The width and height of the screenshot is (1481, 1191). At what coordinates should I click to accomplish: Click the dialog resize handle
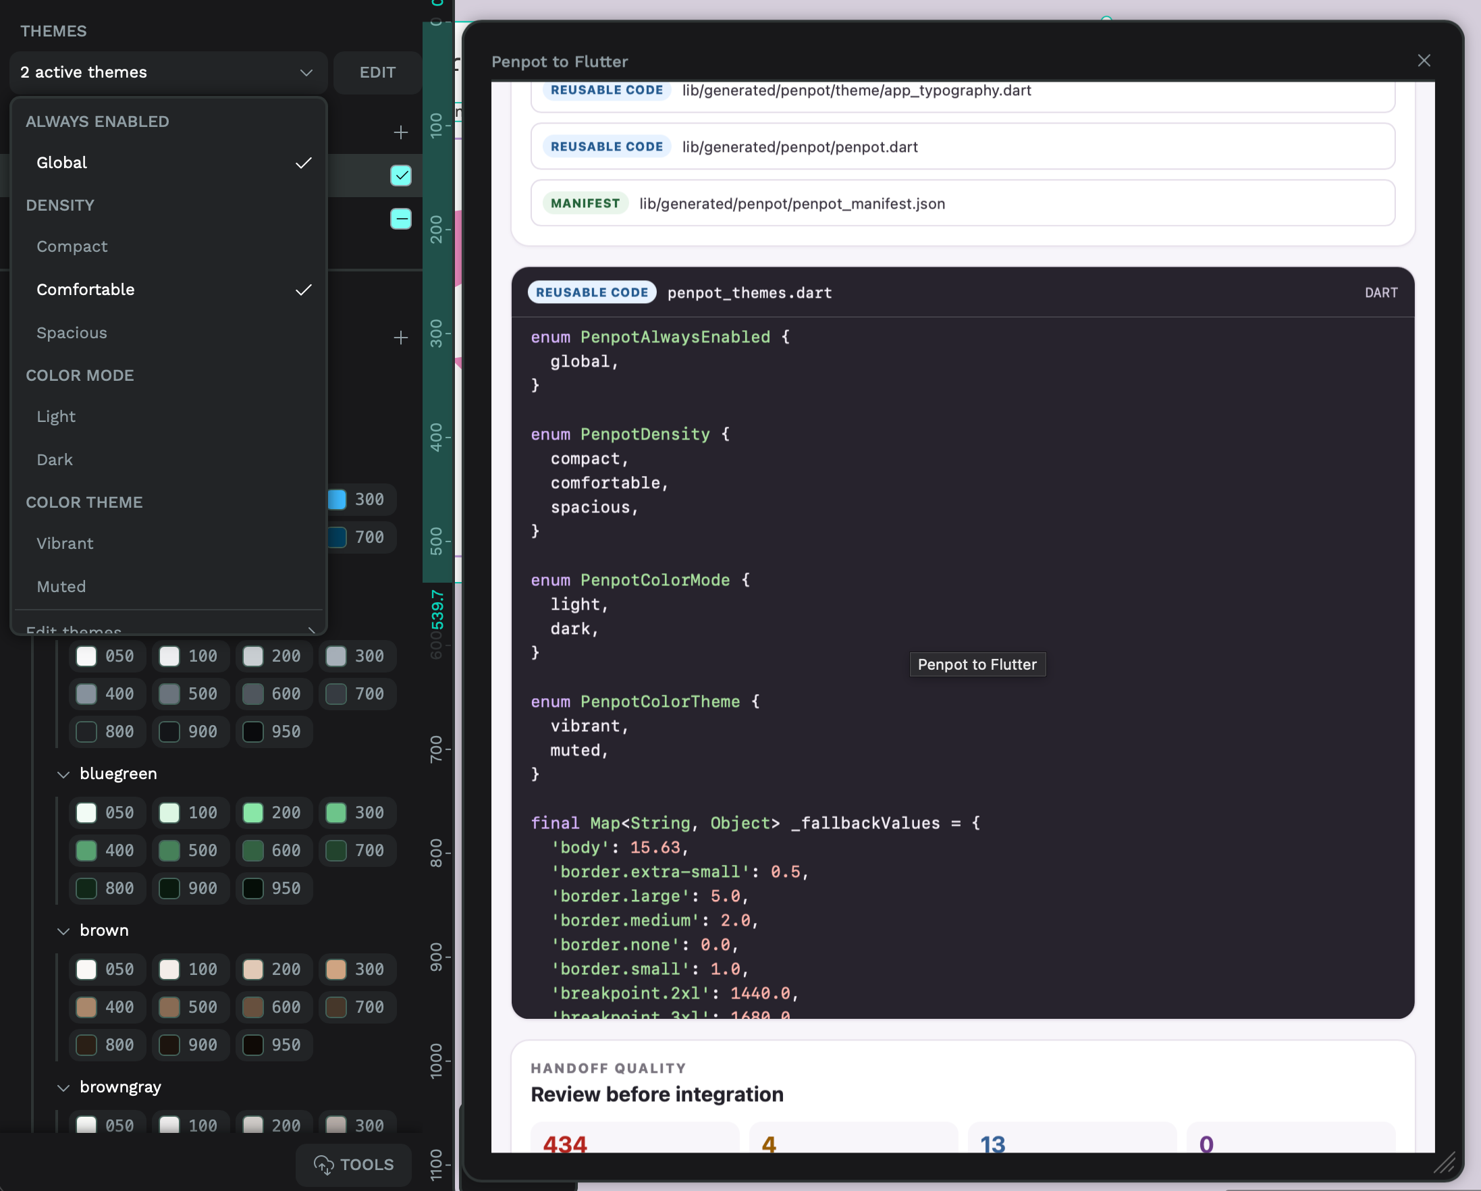pos(1445,1163)
